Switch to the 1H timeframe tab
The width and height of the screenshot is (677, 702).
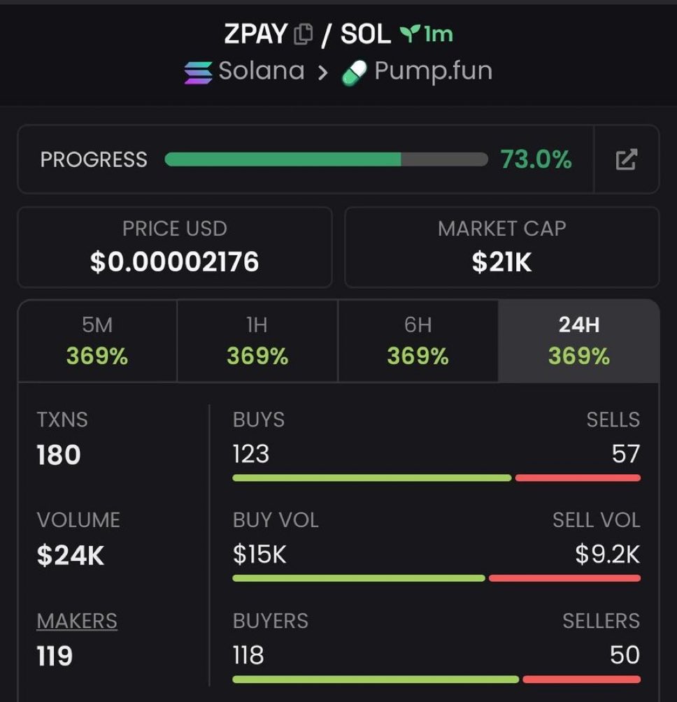[x=257, y=341]
